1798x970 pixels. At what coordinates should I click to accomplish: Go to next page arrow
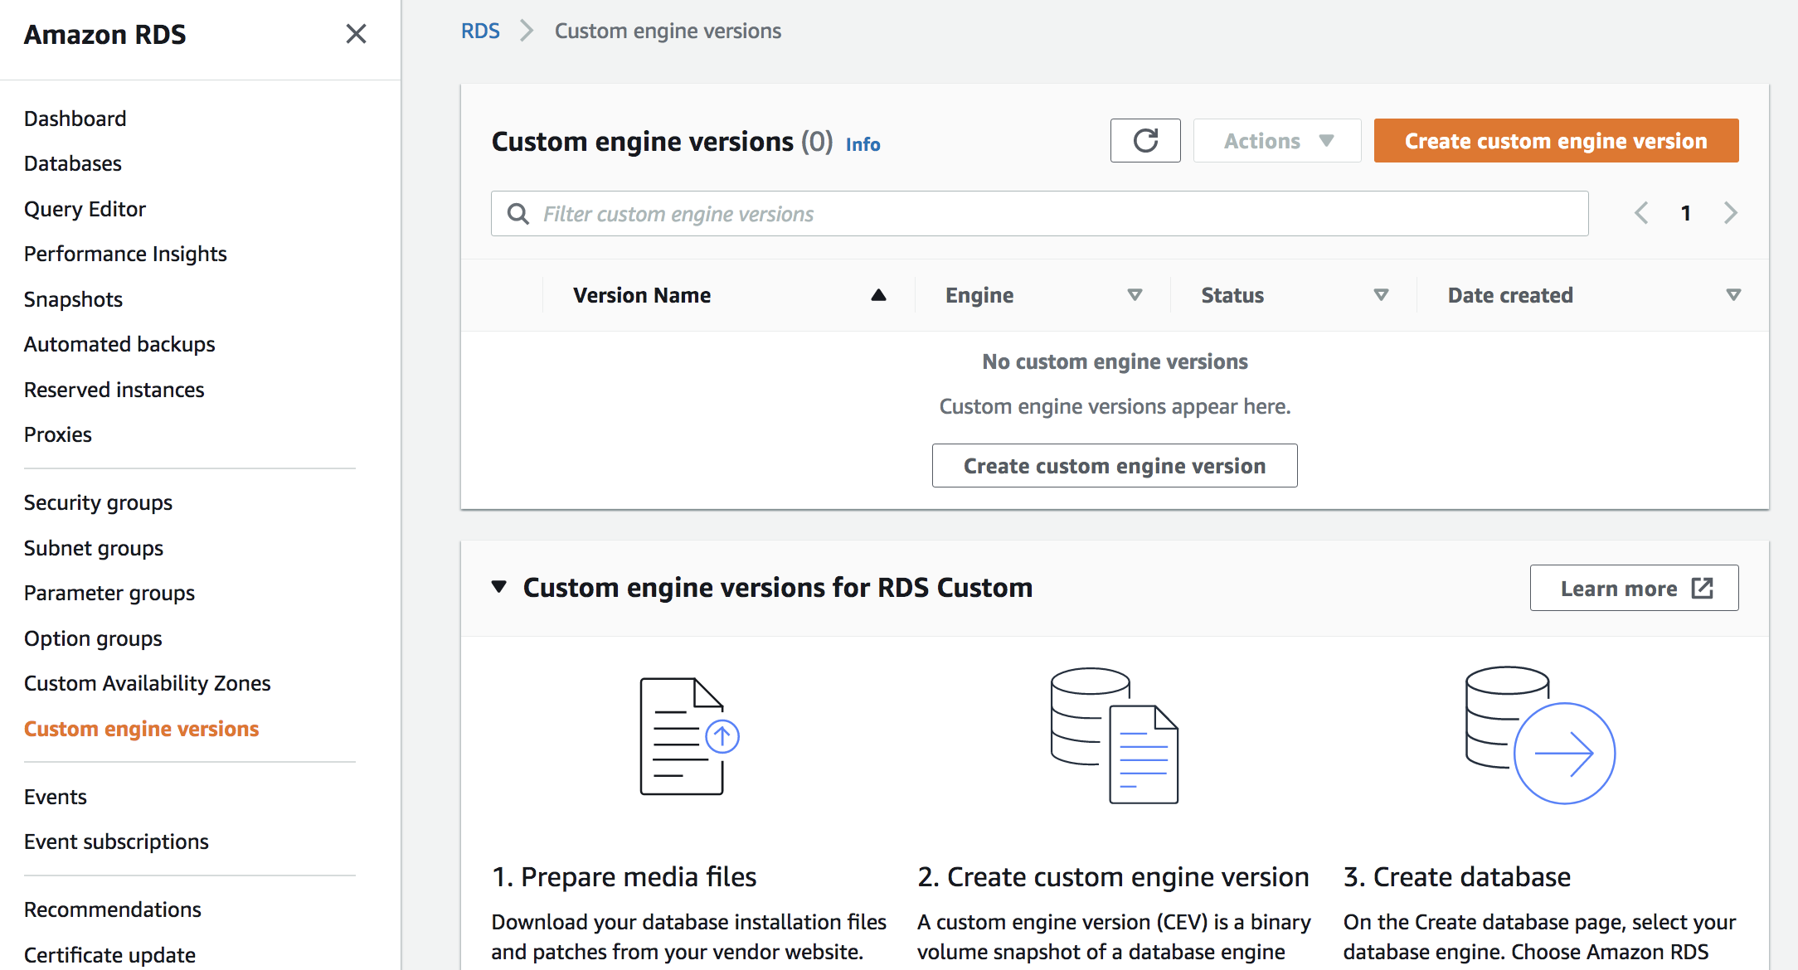click(1730, 213)
